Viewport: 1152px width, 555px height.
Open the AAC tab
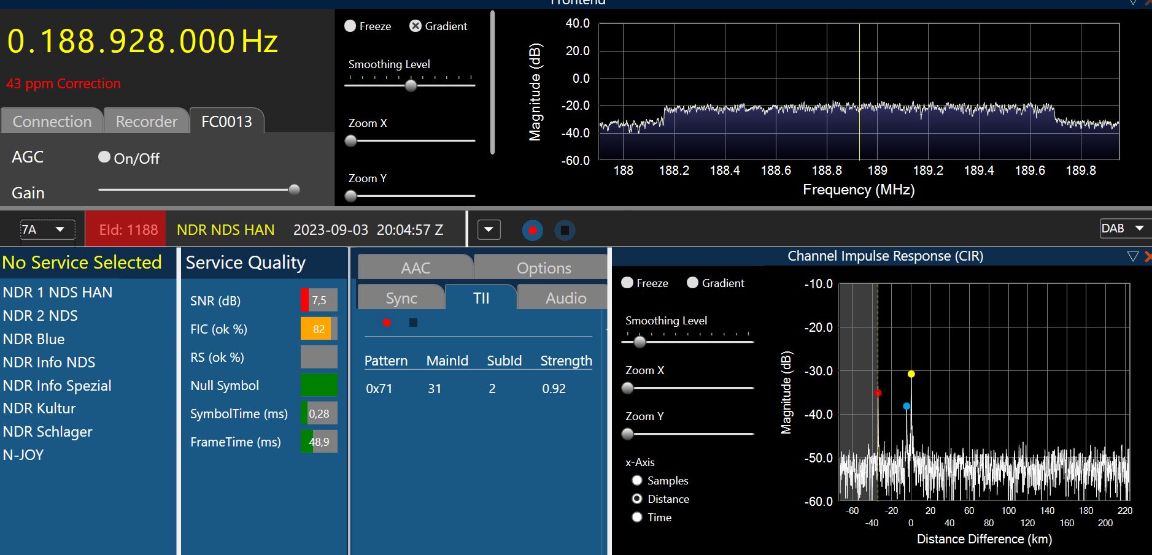click(416, 268)
